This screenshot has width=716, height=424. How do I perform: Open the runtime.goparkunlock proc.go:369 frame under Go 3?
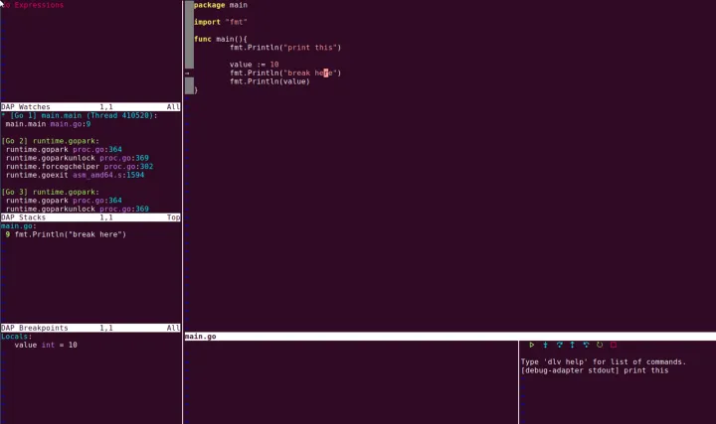(x=78, y=209)
